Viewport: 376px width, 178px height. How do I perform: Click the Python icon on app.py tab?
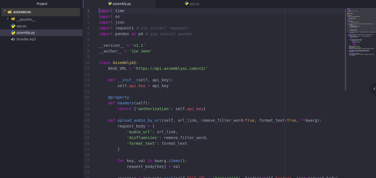tap(187, 4)
